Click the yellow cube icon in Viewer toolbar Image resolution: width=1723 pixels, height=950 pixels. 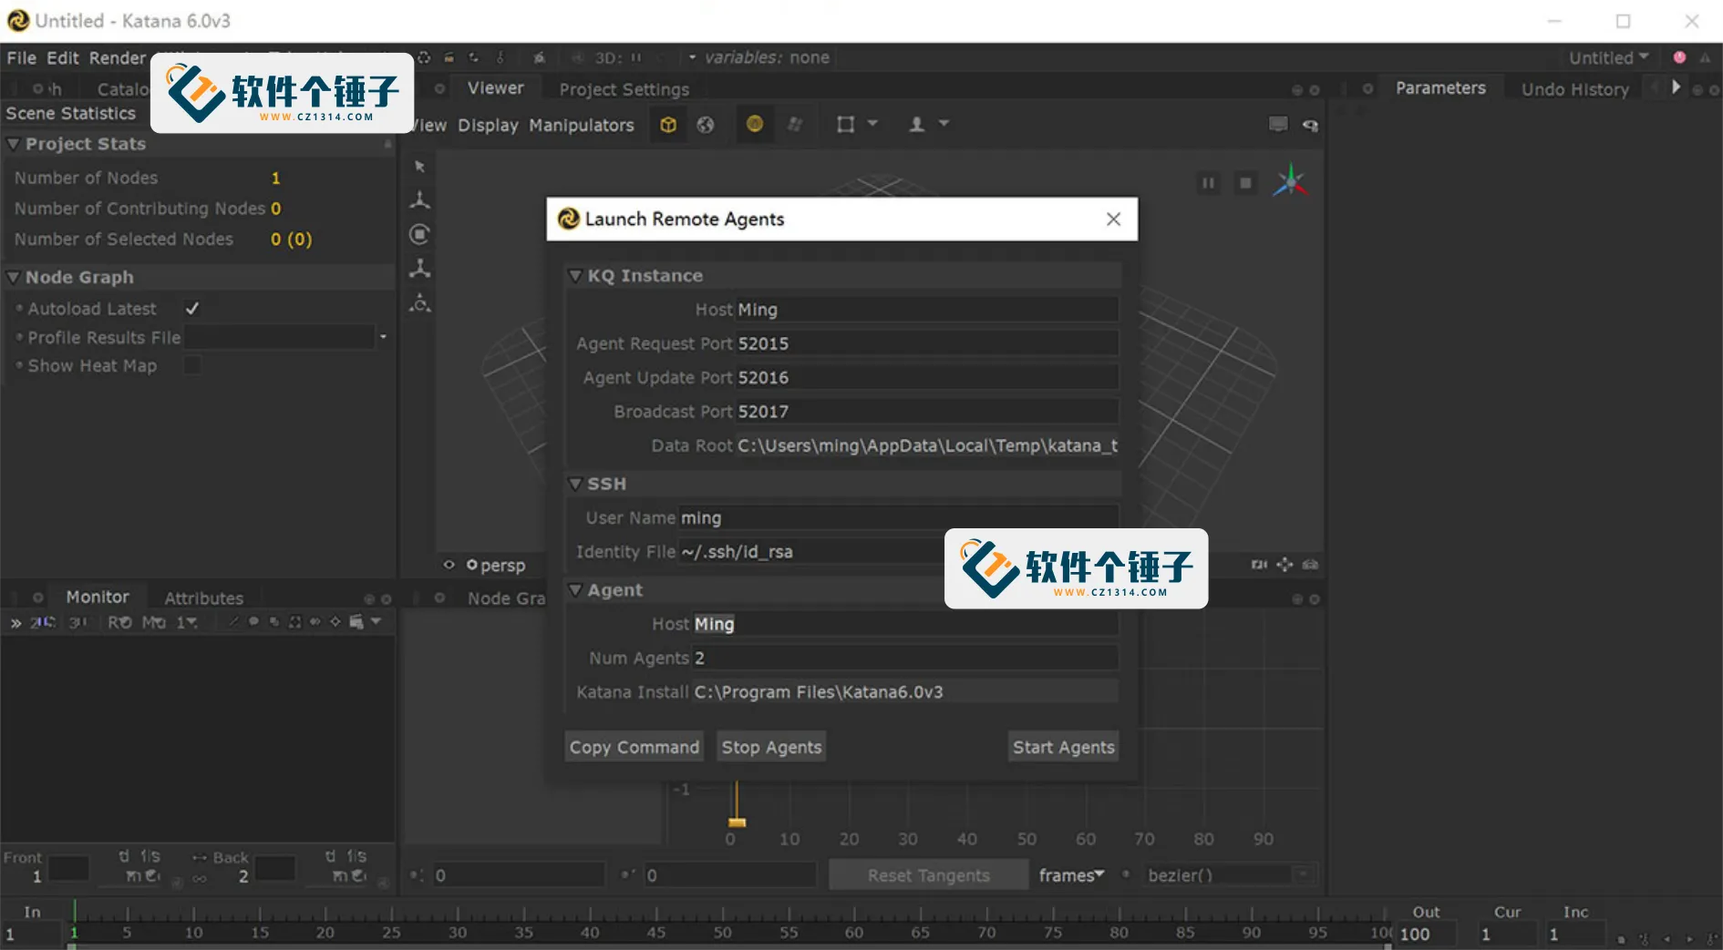coord(668,125)
